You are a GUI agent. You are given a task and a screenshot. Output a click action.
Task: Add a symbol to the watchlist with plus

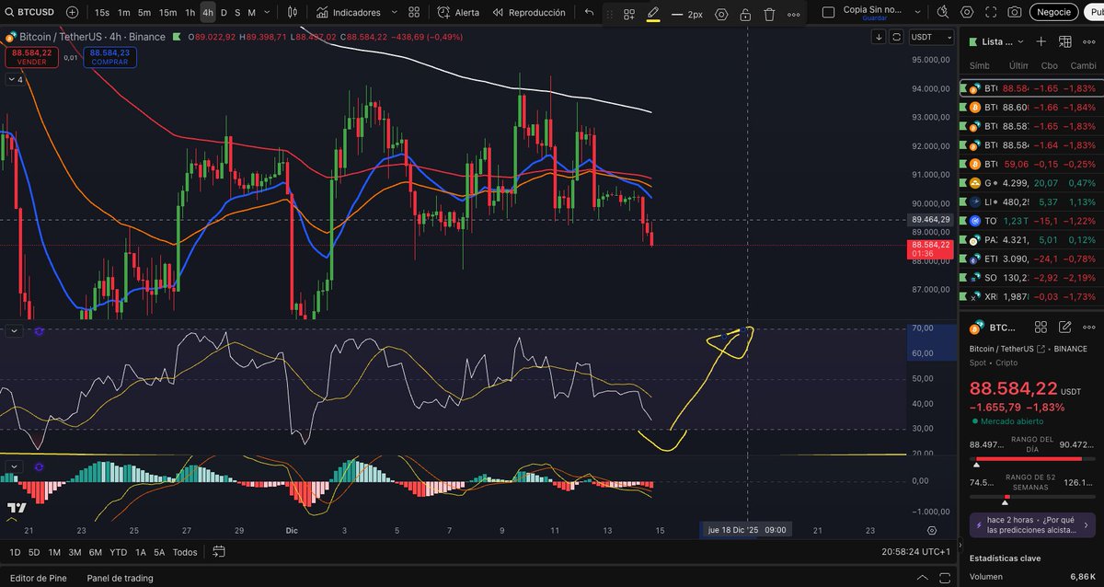[1041, 41]
